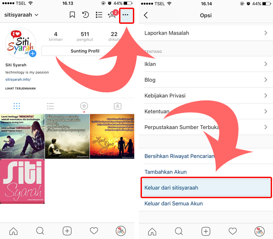Tap chevron beside Perpustakaan Sumber Terbuka
Screen dimensions: 273x239
pyautogui.click(x=266, y=127)
